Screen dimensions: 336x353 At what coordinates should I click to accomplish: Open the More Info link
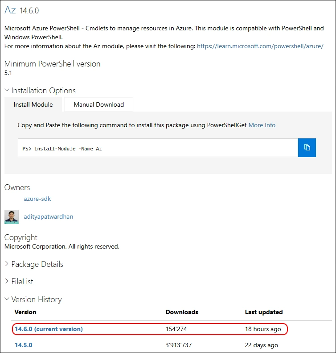point(262,125)
